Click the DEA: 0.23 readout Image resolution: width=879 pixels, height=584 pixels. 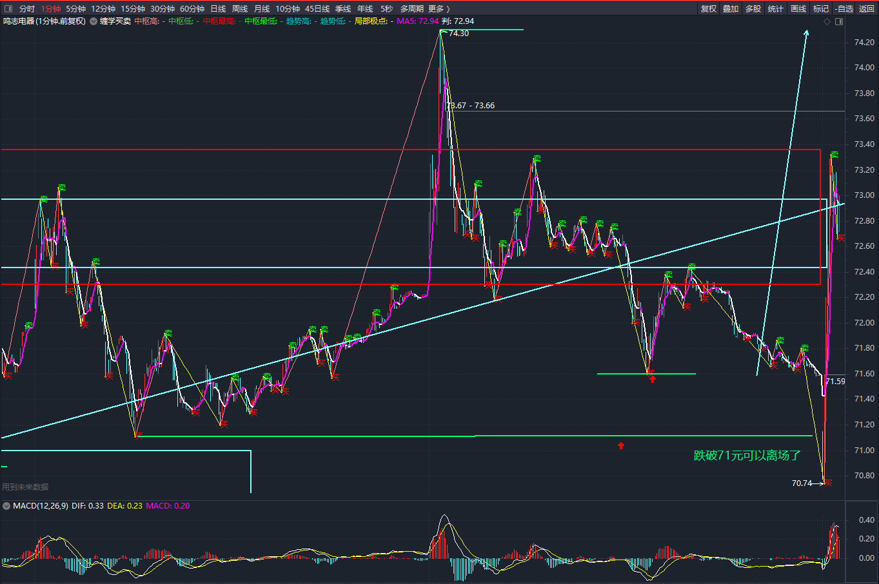(x=125, y=506)
